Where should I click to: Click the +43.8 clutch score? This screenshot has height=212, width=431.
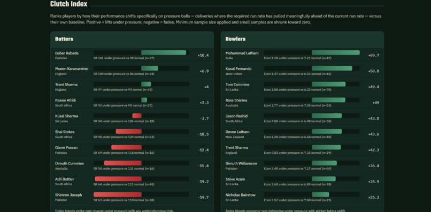[x=374, y=119]
